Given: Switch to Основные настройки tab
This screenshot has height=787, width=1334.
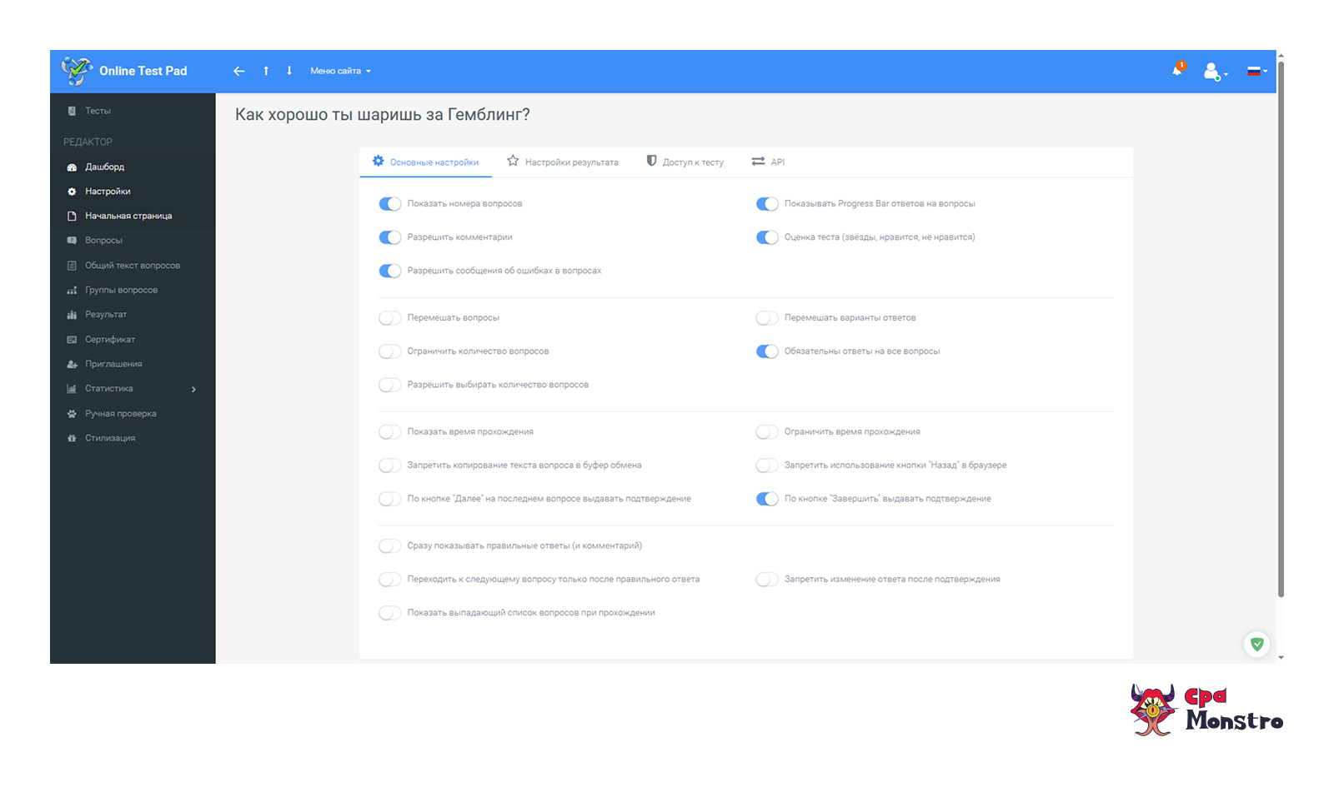Looking at the screenshot, I should coord(426,162).
